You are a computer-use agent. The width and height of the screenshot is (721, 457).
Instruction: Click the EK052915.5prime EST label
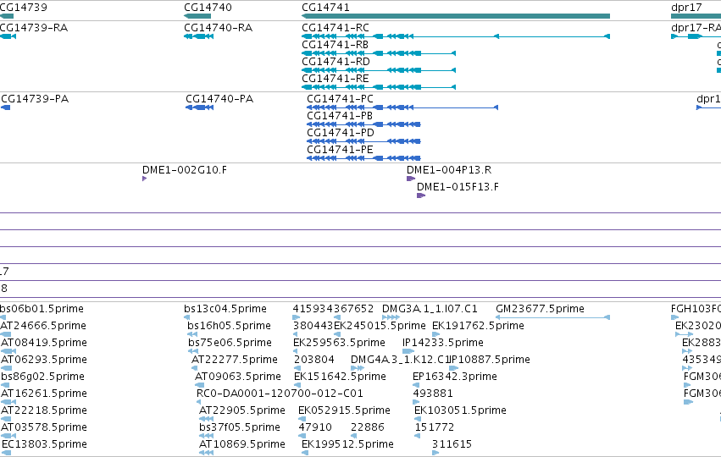click(345, 410)
